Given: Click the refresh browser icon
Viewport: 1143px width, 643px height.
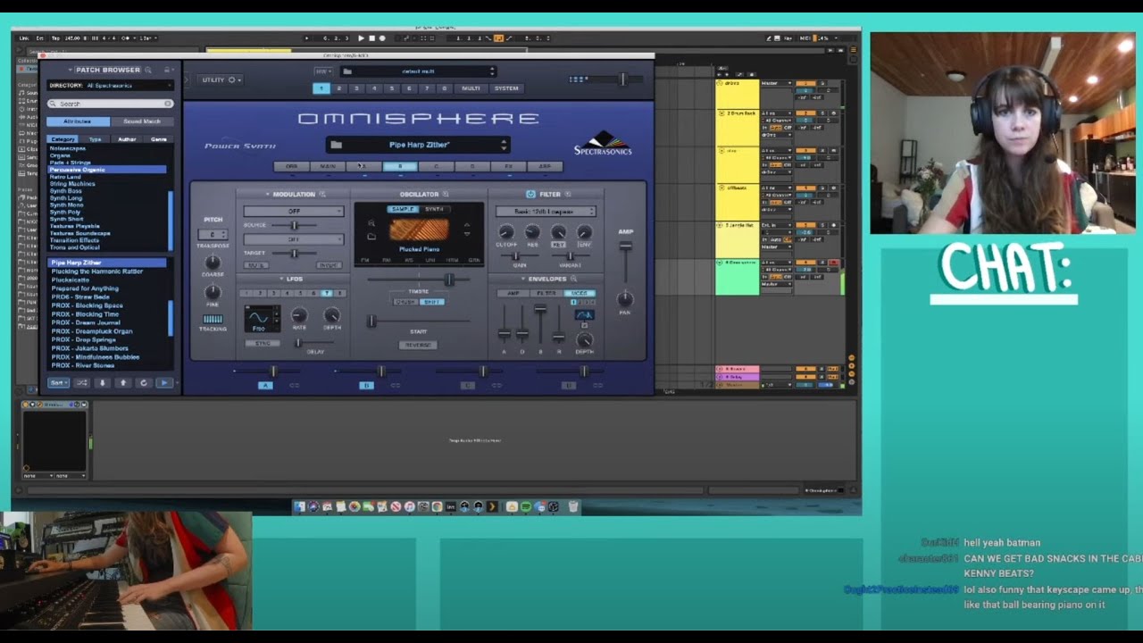Looking at the screenshot, I should [143, 382].
